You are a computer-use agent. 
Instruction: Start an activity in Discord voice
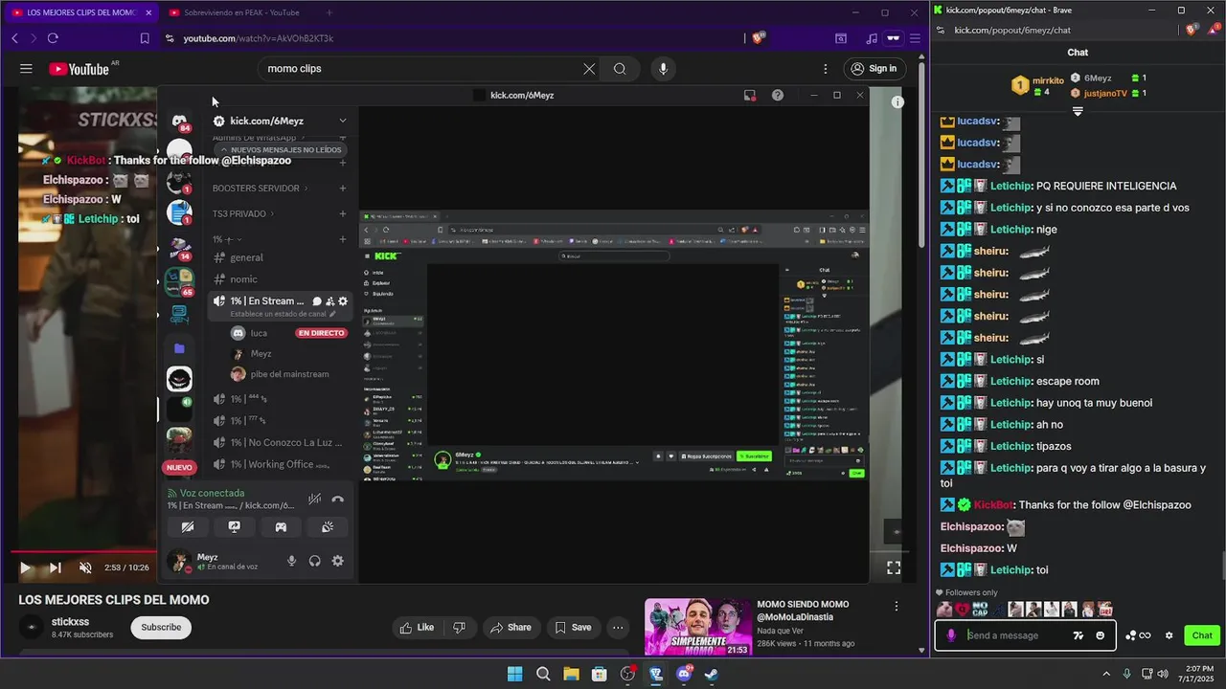point(281,527)
